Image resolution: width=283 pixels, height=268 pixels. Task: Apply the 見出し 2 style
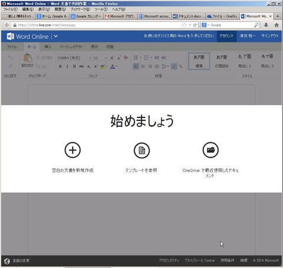tap(267, 61)
